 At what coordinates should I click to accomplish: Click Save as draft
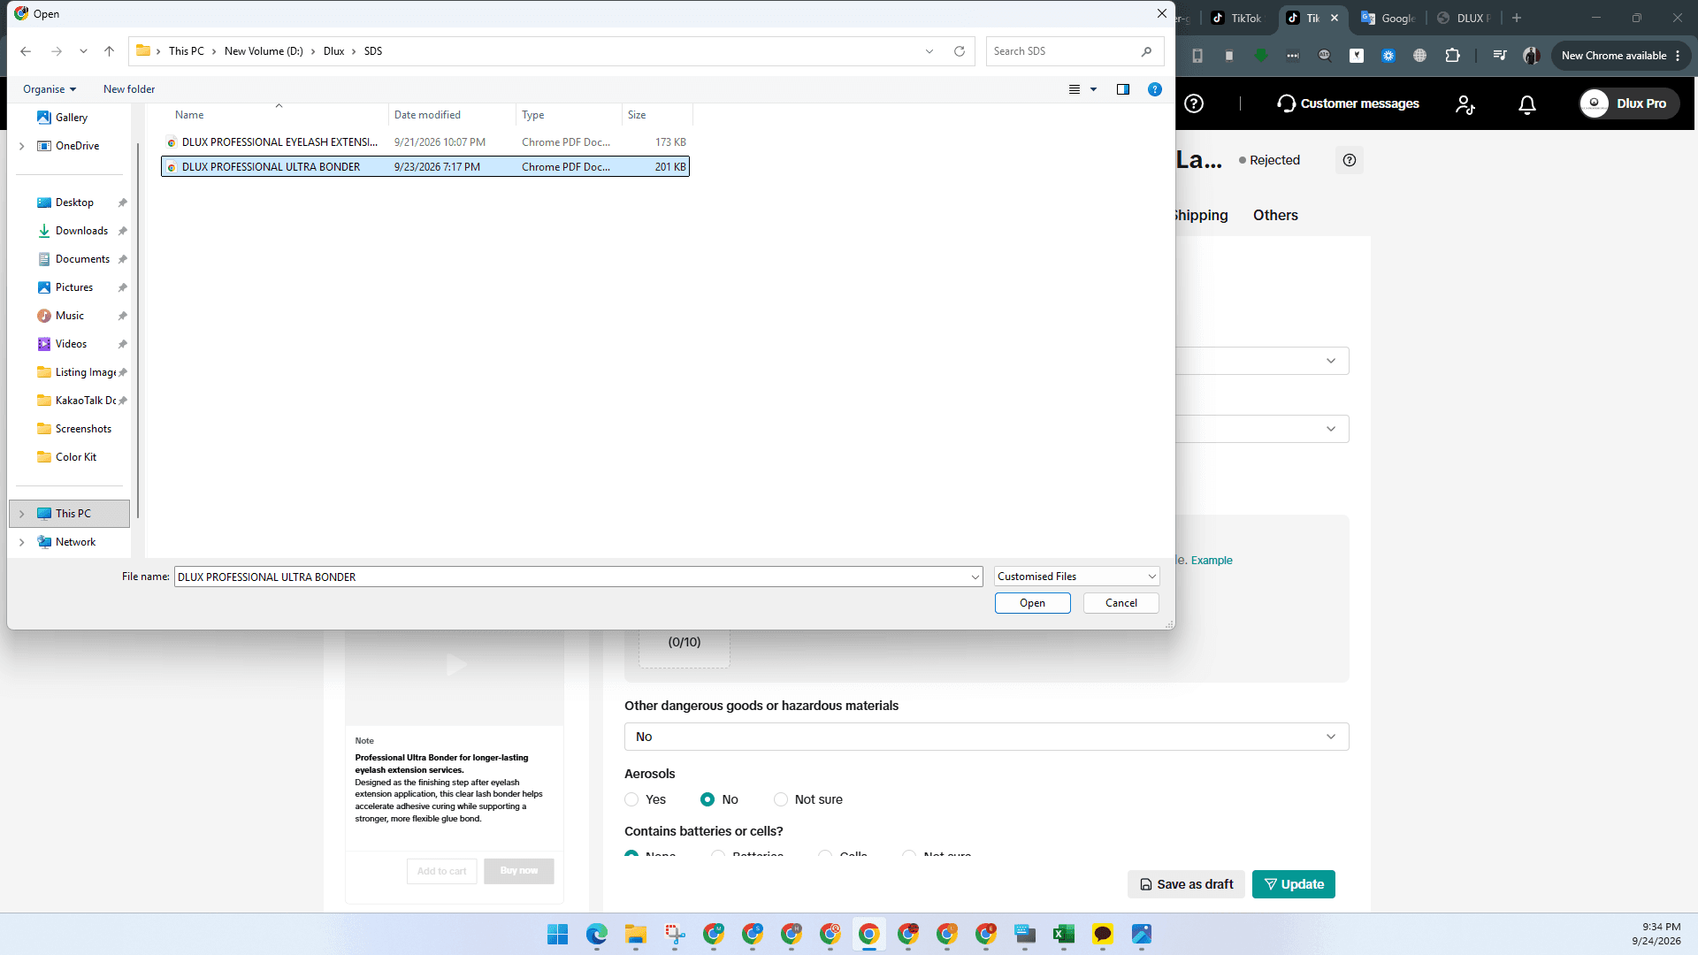point(1186,884)
